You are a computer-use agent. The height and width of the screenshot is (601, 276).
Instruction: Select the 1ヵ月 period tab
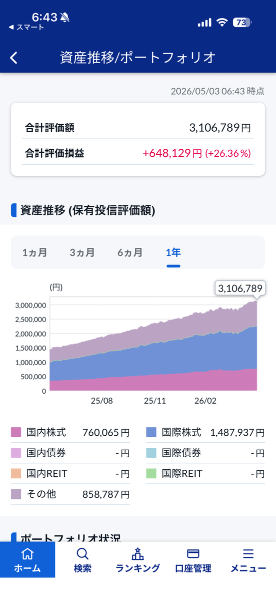coord(35,252)
